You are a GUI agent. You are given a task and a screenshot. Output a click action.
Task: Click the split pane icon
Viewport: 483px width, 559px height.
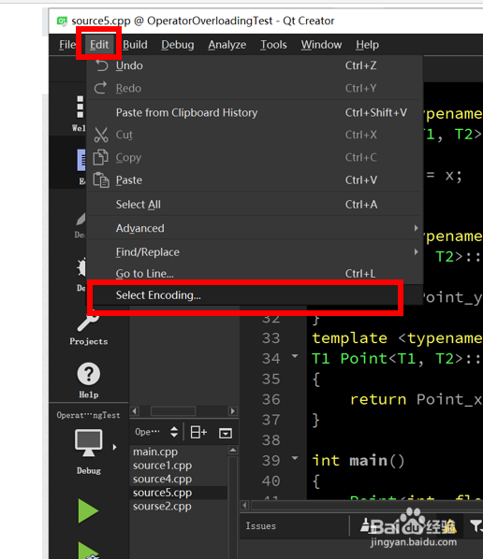coord(198,432)
